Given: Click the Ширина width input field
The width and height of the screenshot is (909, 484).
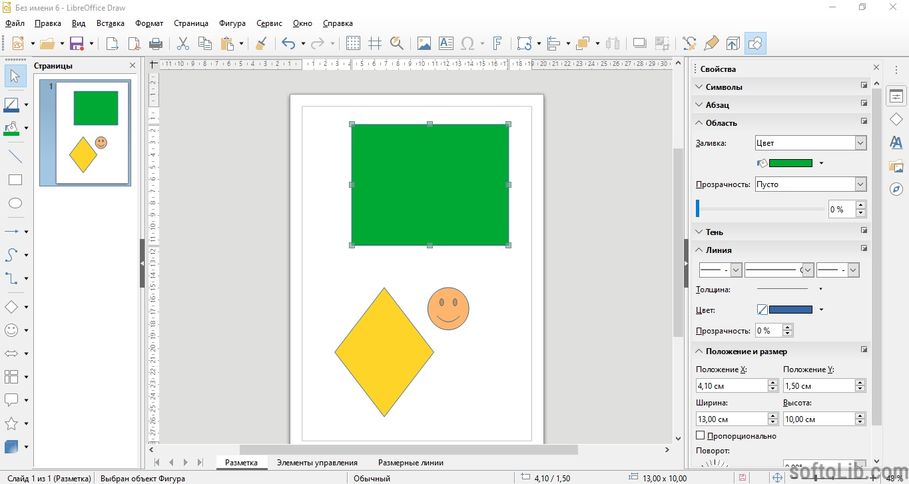Looking at the screenshot, I should click(731, 419).
